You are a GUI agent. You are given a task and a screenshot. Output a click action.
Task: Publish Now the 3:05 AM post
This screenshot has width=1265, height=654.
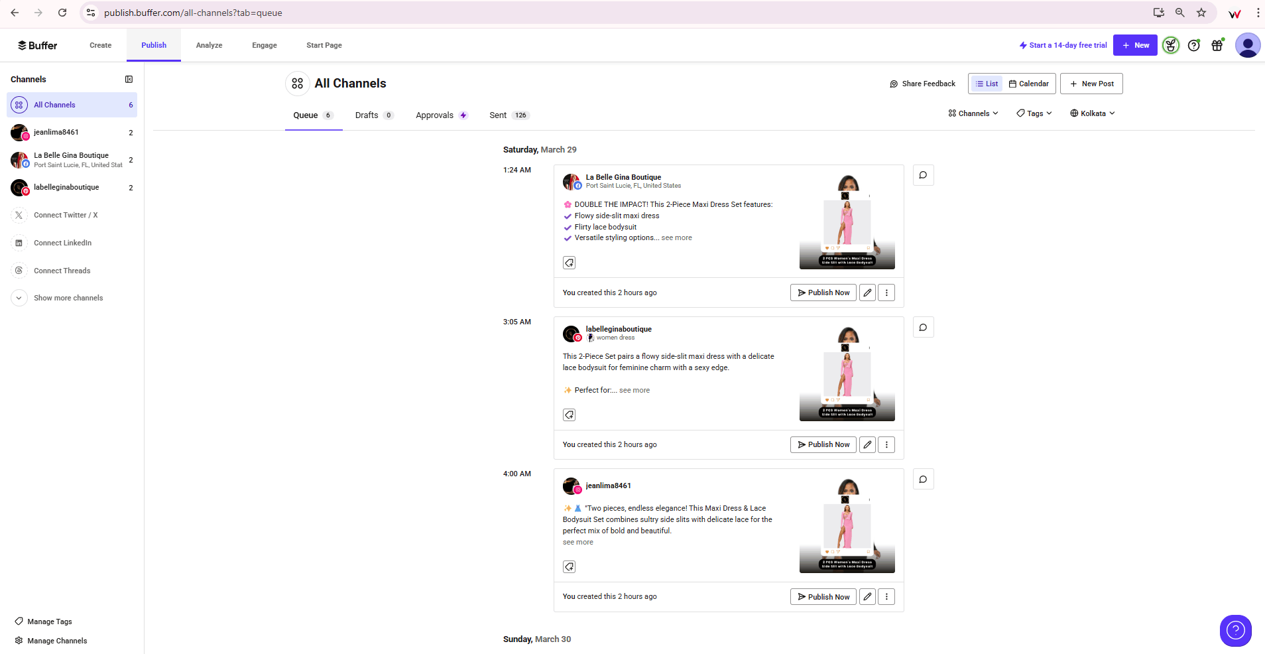823,444
